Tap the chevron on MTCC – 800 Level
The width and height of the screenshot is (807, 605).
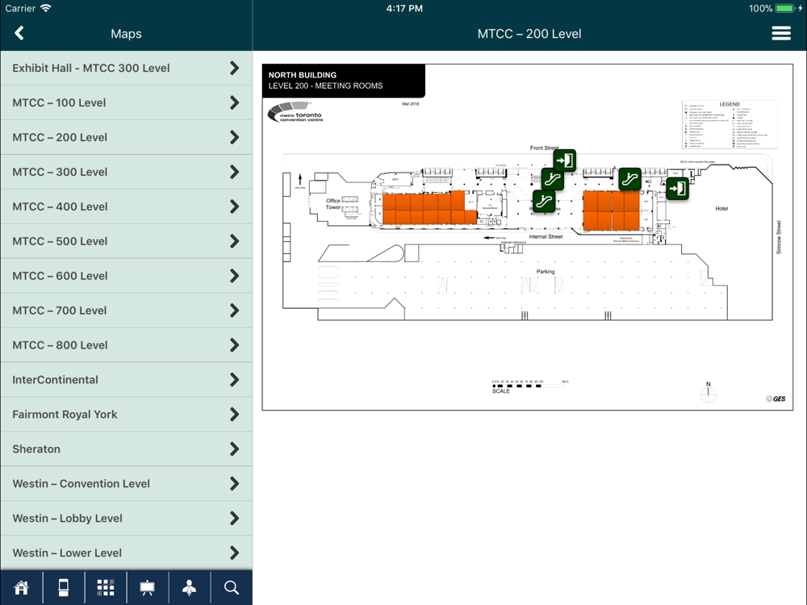pos(234,344)
